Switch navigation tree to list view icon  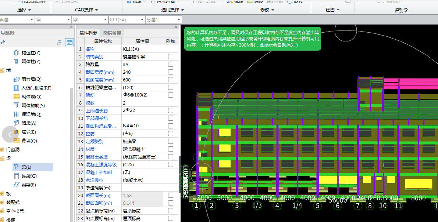point(59,42)
